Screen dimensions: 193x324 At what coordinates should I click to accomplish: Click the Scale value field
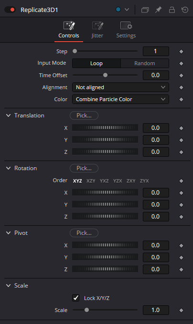(x=156, y=310)
